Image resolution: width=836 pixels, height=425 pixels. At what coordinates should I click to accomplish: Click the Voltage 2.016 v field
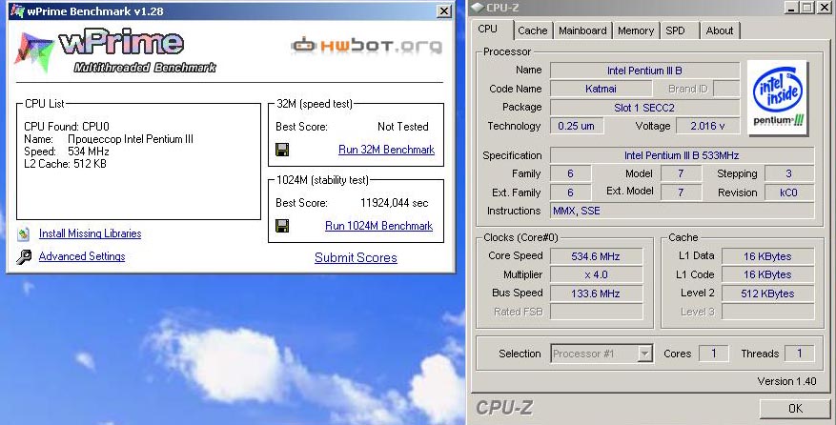point(707,127)
